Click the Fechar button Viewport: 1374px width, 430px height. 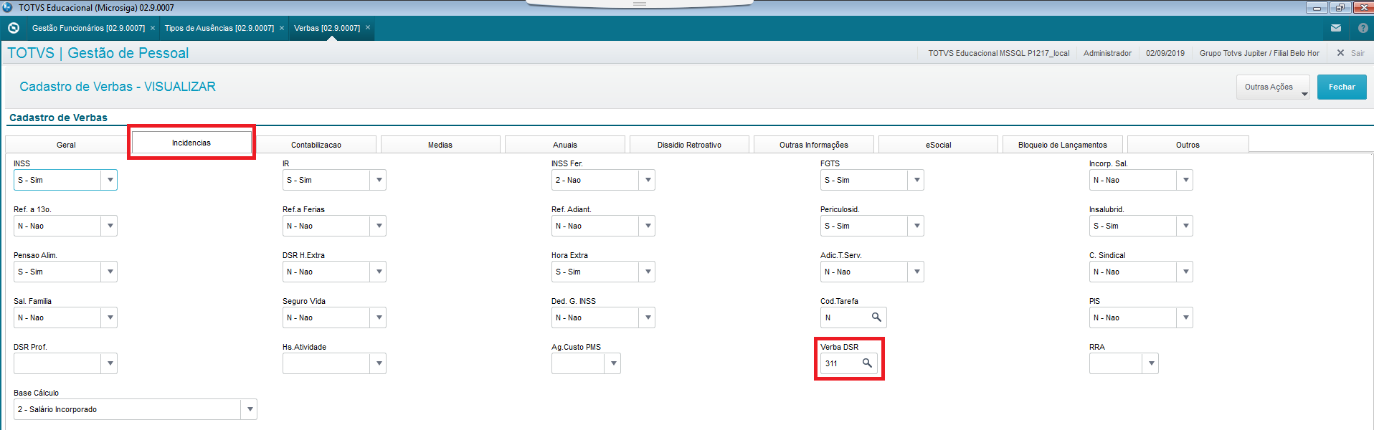tap(1342, 87)
